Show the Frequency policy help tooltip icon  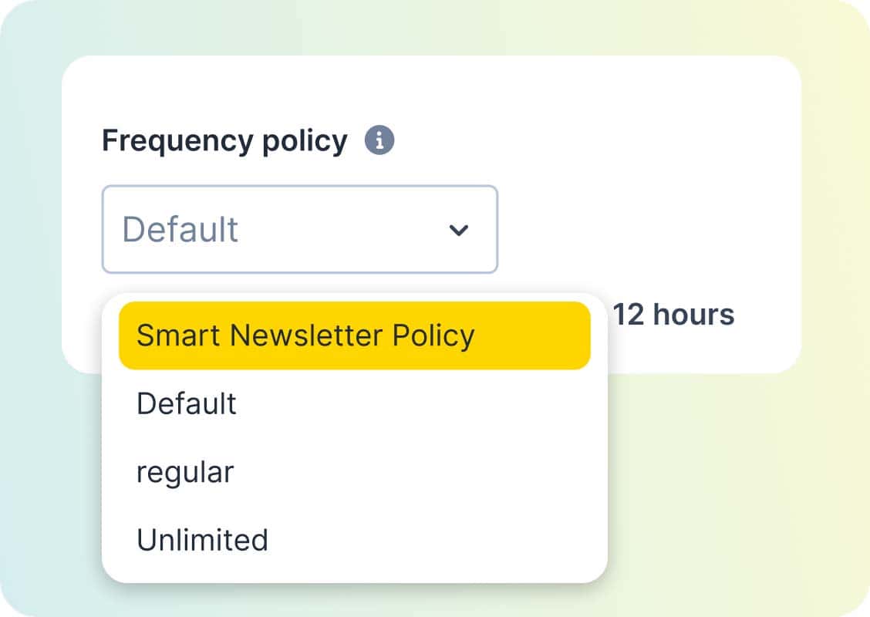pos(379,141)
